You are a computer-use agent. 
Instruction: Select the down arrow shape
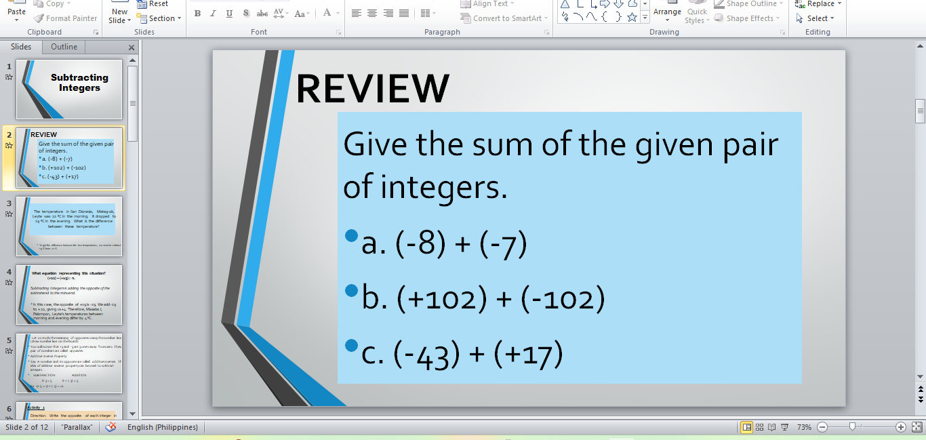(618, 5)
